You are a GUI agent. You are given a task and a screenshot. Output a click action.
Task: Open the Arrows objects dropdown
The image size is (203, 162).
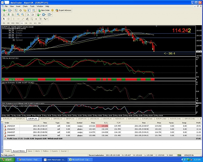[45, 19]
